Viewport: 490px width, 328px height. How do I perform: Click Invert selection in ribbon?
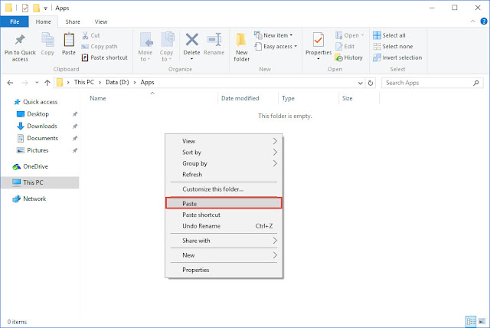coord(397,57)
